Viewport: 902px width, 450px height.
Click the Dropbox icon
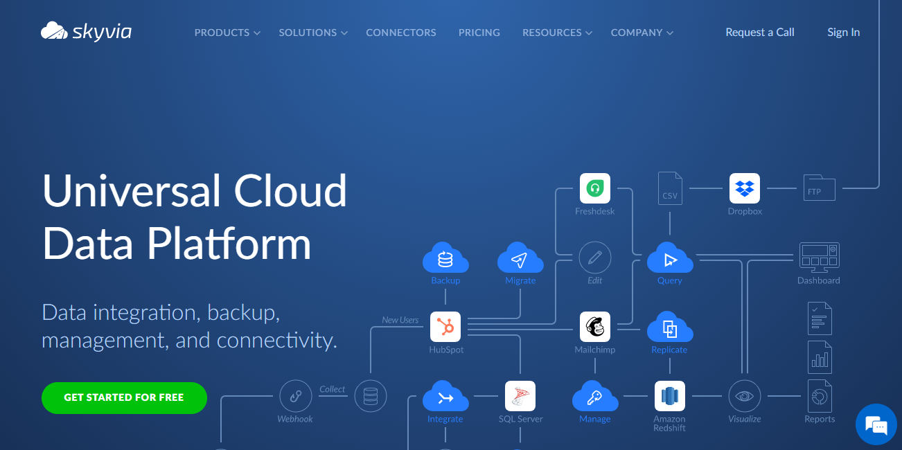point(745,188)
